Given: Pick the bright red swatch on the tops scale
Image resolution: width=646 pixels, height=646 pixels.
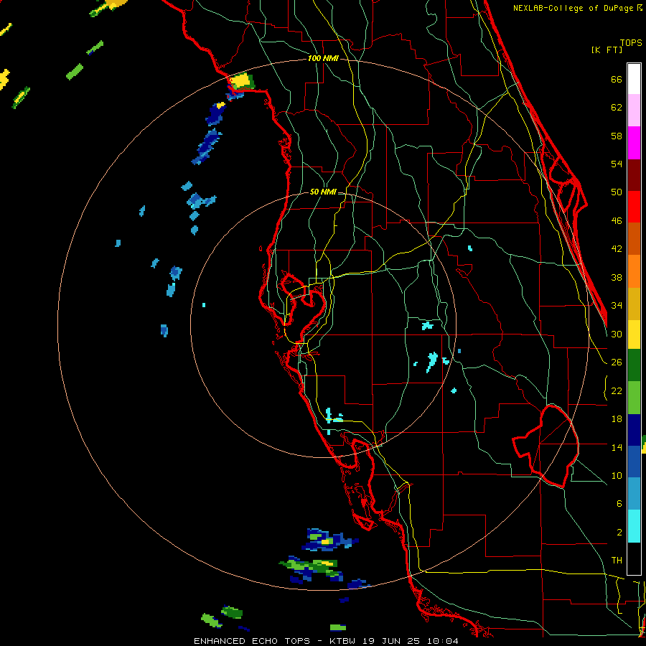Looking at the screenshot, I should tap(634, 207).
